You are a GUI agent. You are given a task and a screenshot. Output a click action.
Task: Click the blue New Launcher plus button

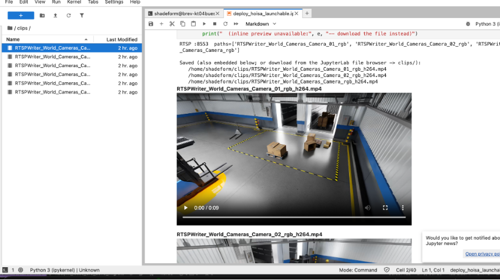[21, 15]
